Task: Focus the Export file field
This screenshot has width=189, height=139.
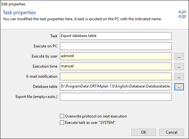Action: pos(116,97)
